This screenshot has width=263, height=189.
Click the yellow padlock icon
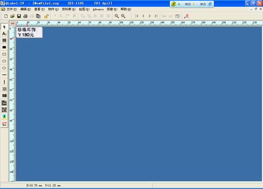click(x=46, y=16)
